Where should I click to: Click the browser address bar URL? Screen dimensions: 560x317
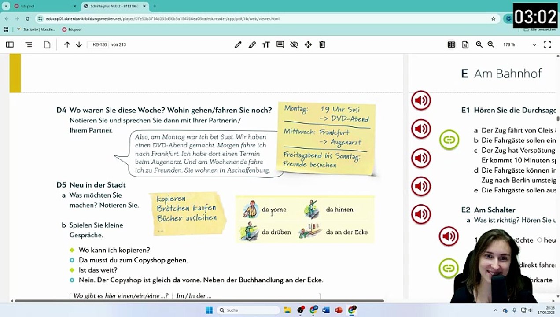(163, 19)
